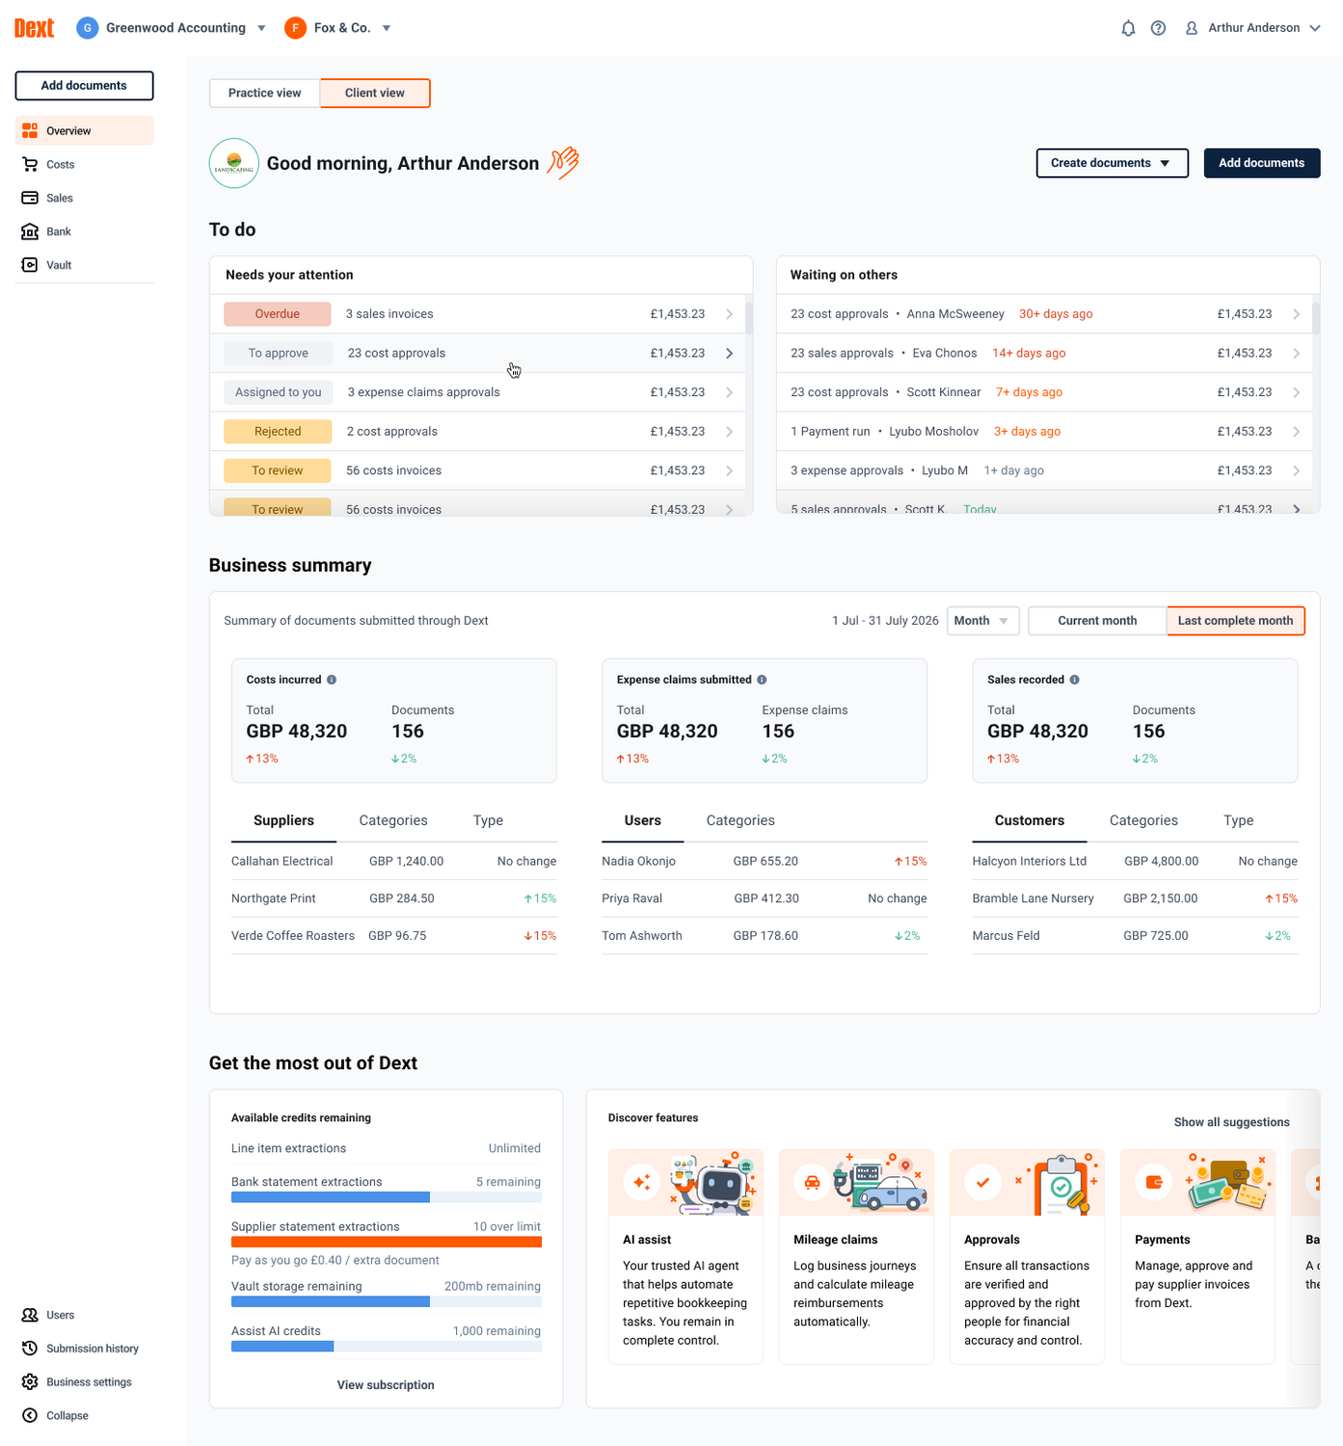
Task: Click Waiting on others scrollbar
Action: [x=1316, y=317]
